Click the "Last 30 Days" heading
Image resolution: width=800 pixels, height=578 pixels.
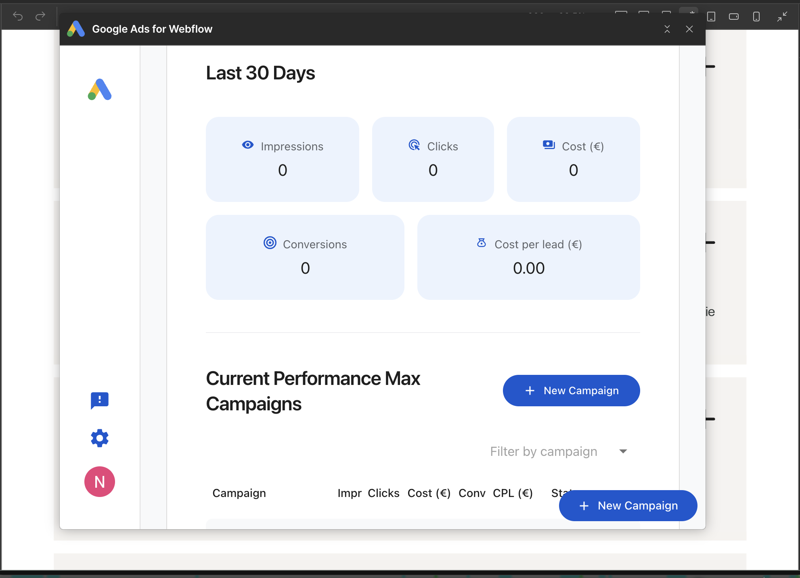[x=260, y=73]
